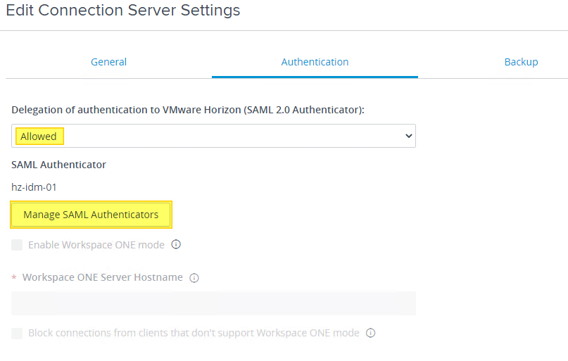Click info icon after Block connections option
This screenshot has width=568, height=361.
tap(371, 333)
